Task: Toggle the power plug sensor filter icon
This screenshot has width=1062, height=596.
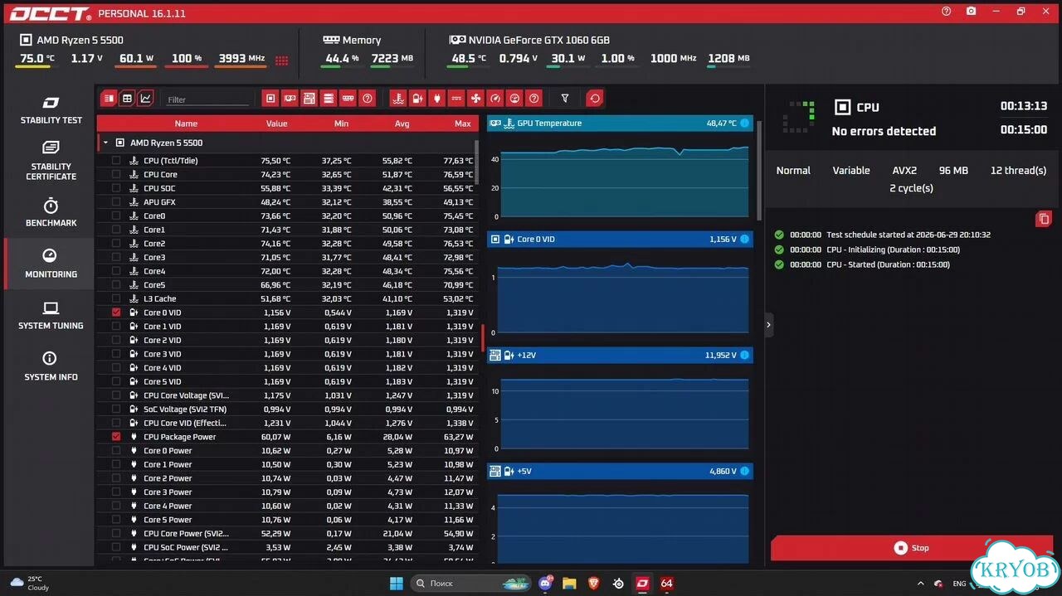Action: coord(437,99)
